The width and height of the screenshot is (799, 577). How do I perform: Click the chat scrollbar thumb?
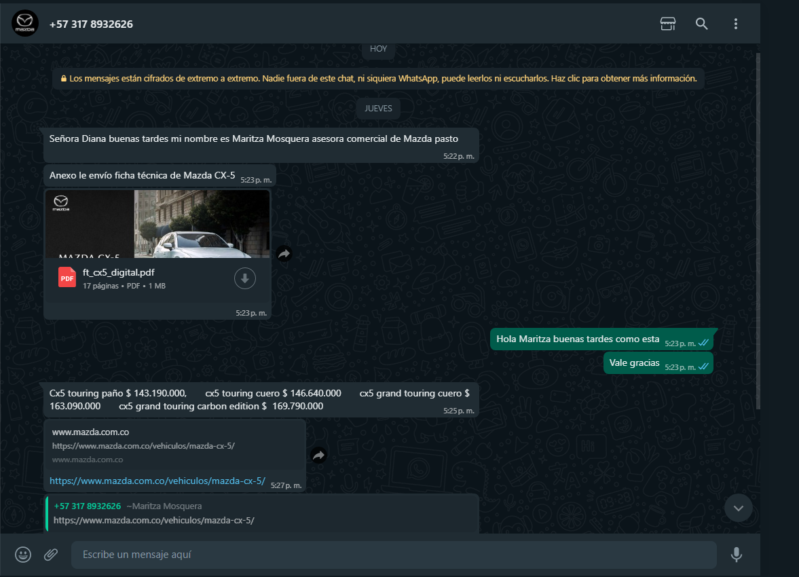coord(758,231)
